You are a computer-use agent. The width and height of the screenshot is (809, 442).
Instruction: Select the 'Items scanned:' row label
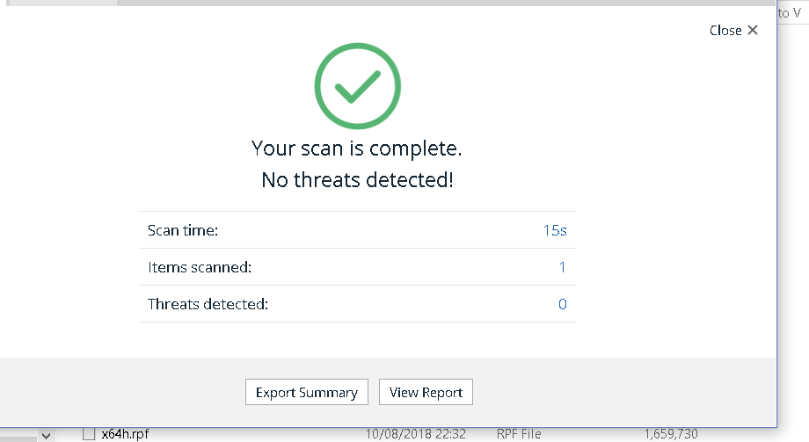(200, 267)
